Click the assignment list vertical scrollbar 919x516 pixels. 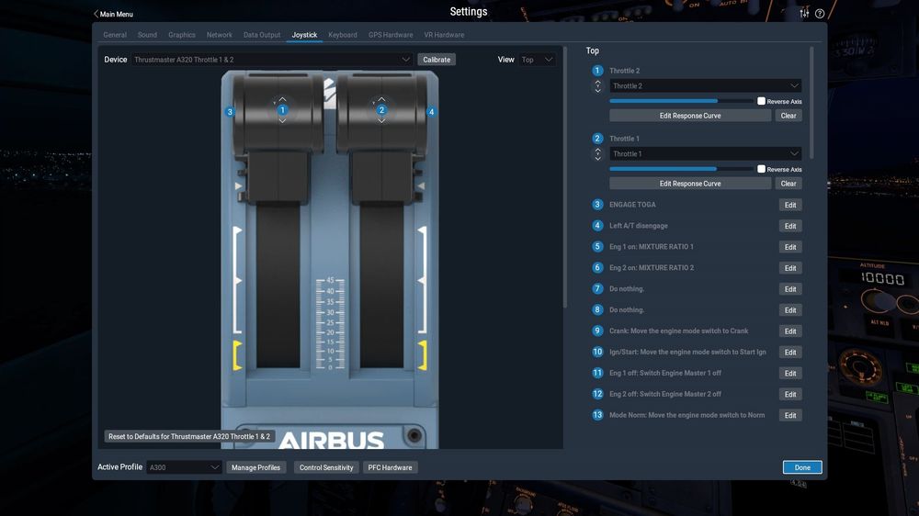[x=811, y=103]
